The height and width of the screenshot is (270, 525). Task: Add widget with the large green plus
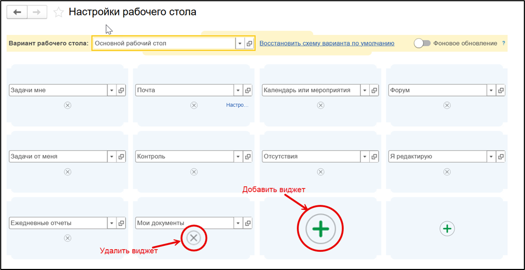coord(320,229)
